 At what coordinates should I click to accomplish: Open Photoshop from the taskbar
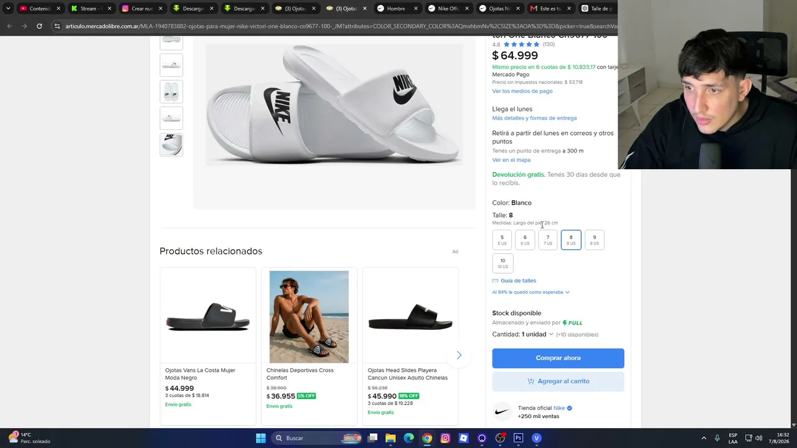click(518, 438)
